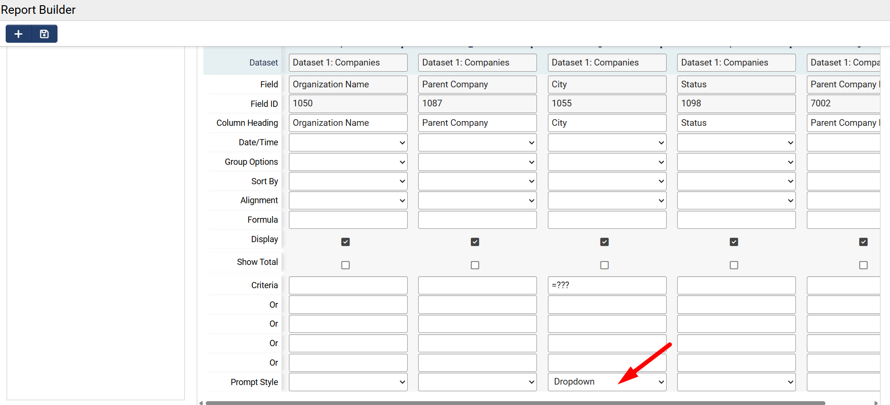
Task: Click the horizontal scrollbar at bottom
Action: [515, 403]
